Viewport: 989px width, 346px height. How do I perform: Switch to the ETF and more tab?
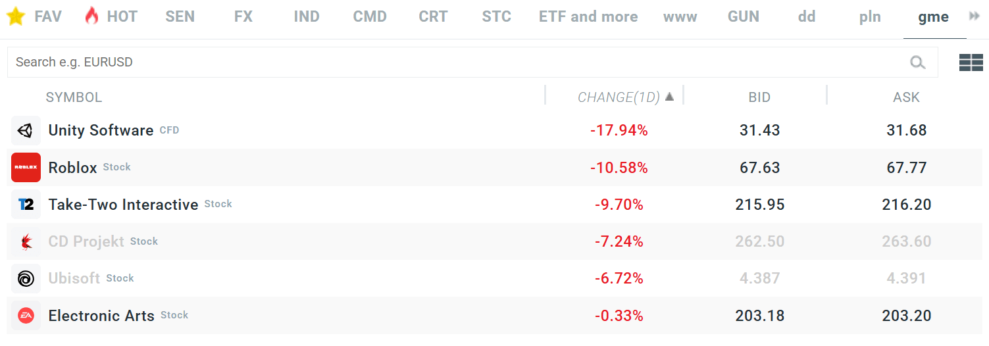[x=588, y=16]
